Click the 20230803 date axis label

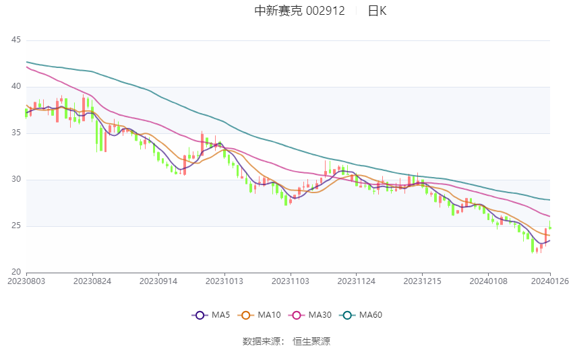pos(26,281)
